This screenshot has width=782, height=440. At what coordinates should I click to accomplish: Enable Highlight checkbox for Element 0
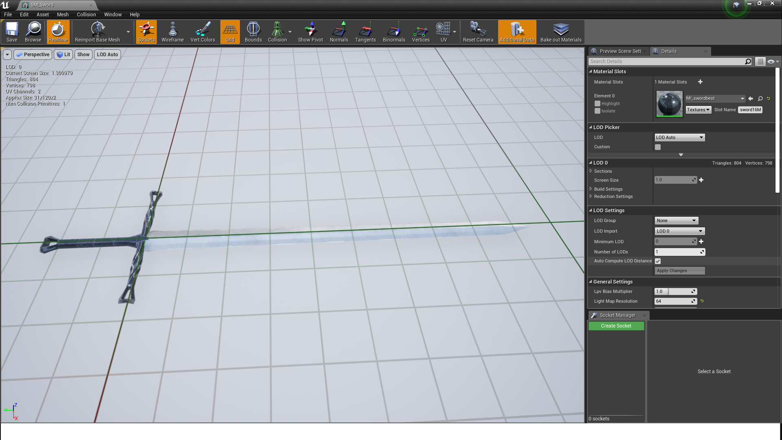point(598,103)
